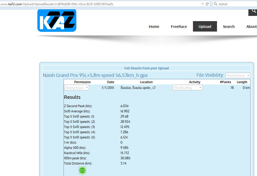Click the Alpha 500 (kts) label
This screenshot has width=257, height=176.
(x=75, y=148)
